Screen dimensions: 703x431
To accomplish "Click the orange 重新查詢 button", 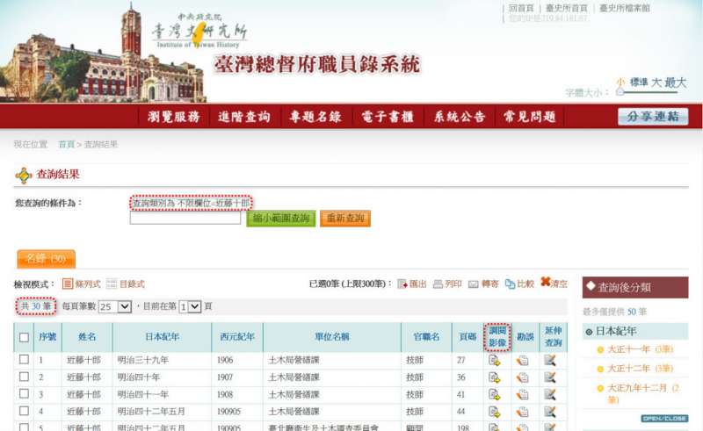I will pos(345,219).
